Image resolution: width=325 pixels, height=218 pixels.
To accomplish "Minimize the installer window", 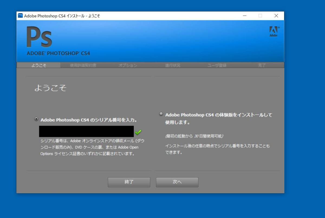I will point(245,16).
